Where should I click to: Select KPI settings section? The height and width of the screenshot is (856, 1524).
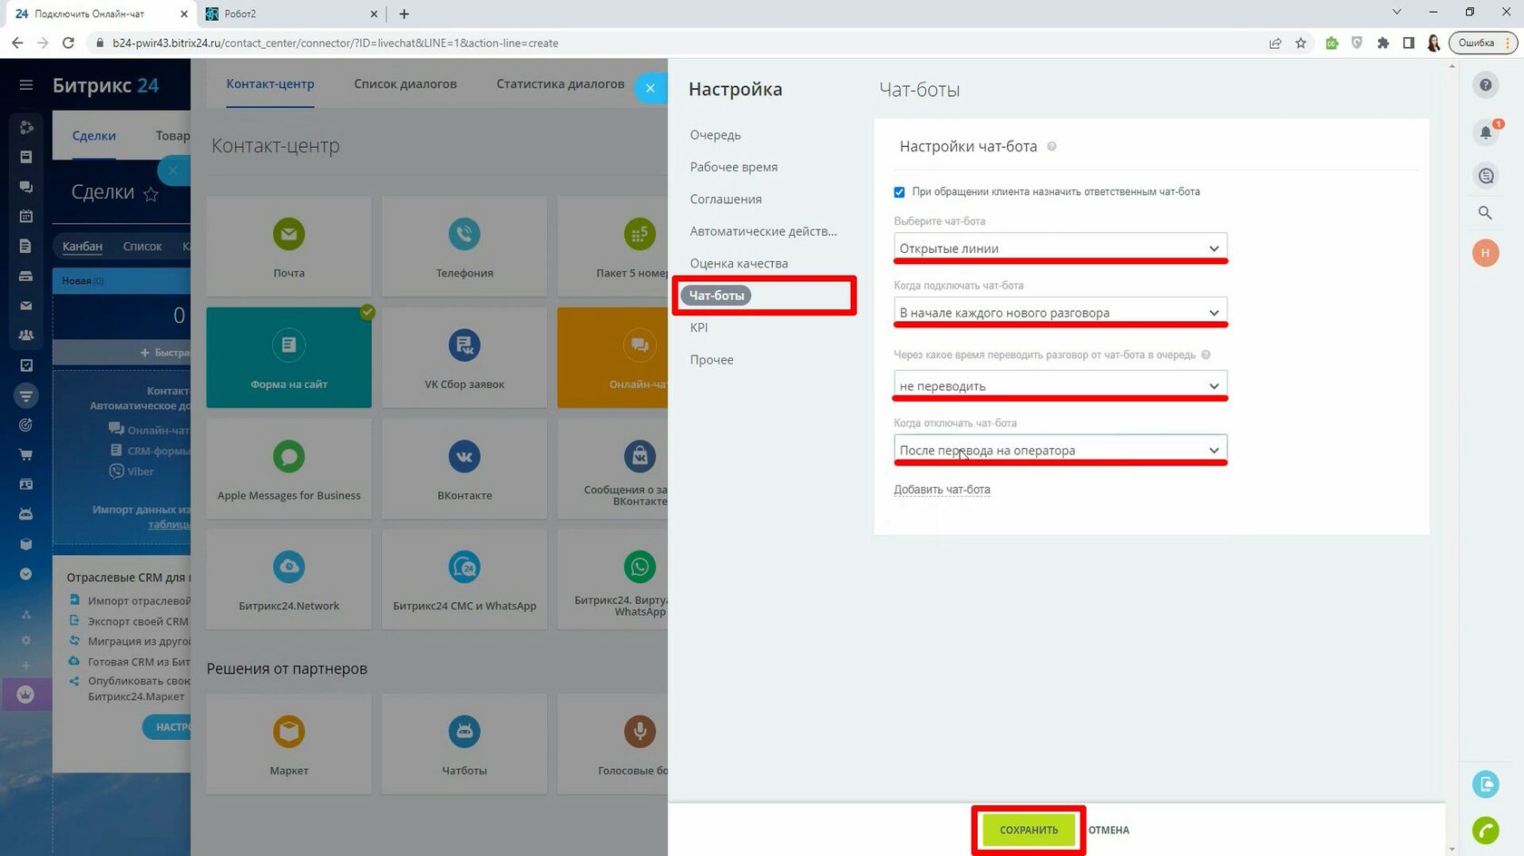pos(698,328)
